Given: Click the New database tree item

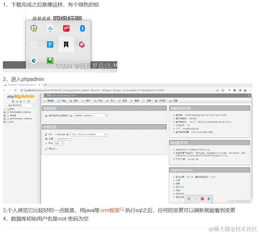Looking at the screenshot, I should [12, 109].
